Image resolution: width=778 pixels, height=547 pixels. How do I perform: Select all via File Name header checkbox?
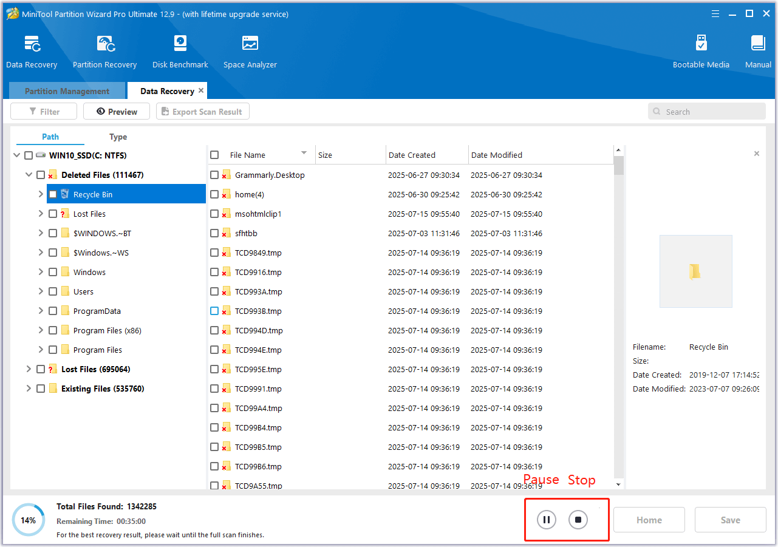coord(214,155)
